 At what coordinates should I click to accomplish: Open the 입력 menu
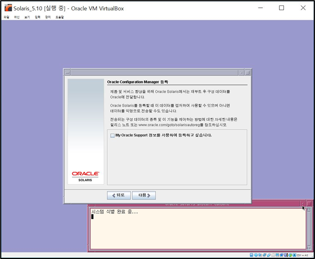(x=38, y=17)
